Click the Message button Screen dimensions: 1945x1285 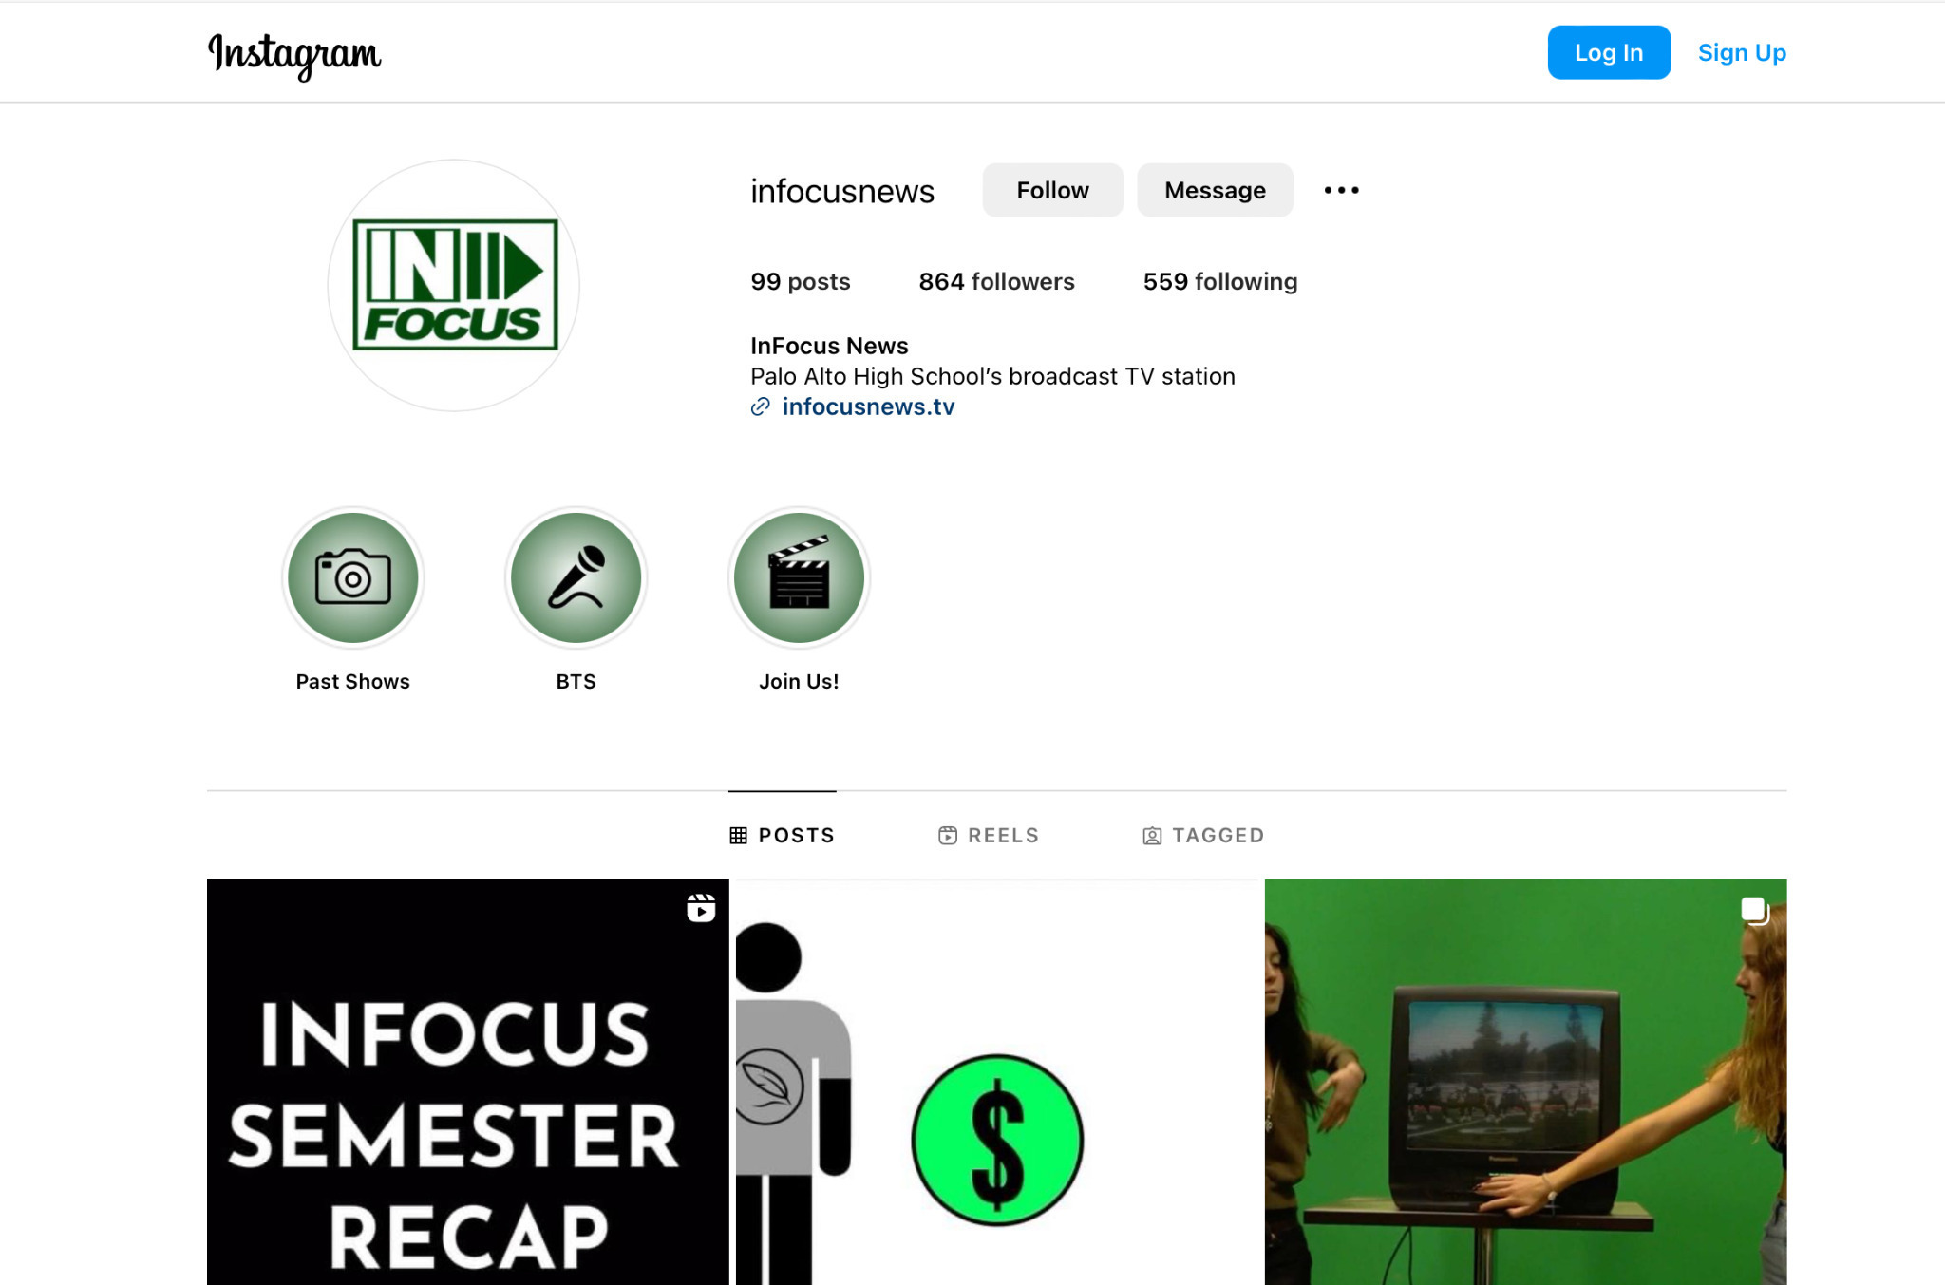[1215, 190]
